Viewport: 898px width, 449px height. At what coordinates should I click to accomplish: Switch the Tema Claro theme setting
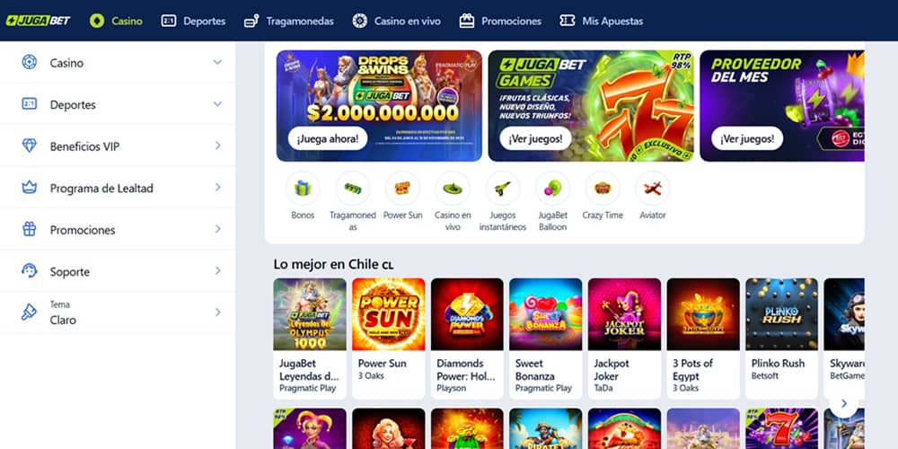pyautogui.click(x=118, y=313)
